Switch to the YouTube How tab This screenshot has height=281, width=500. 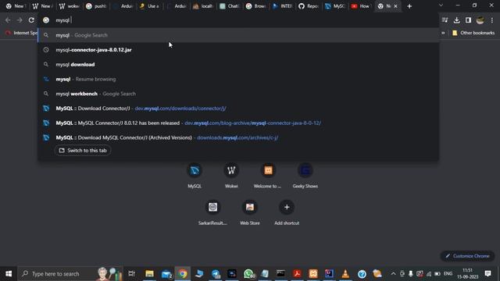click(x=361, y=6)
